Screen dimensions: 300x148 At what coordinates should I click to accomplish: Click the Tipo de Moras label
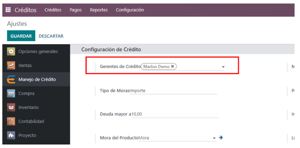click(114, 91)
